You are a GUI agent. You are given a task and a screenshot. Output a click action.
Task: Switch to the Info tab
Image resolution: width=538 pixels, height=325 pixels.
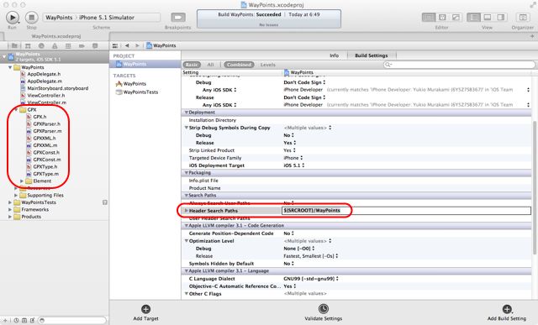click(334, 55)
